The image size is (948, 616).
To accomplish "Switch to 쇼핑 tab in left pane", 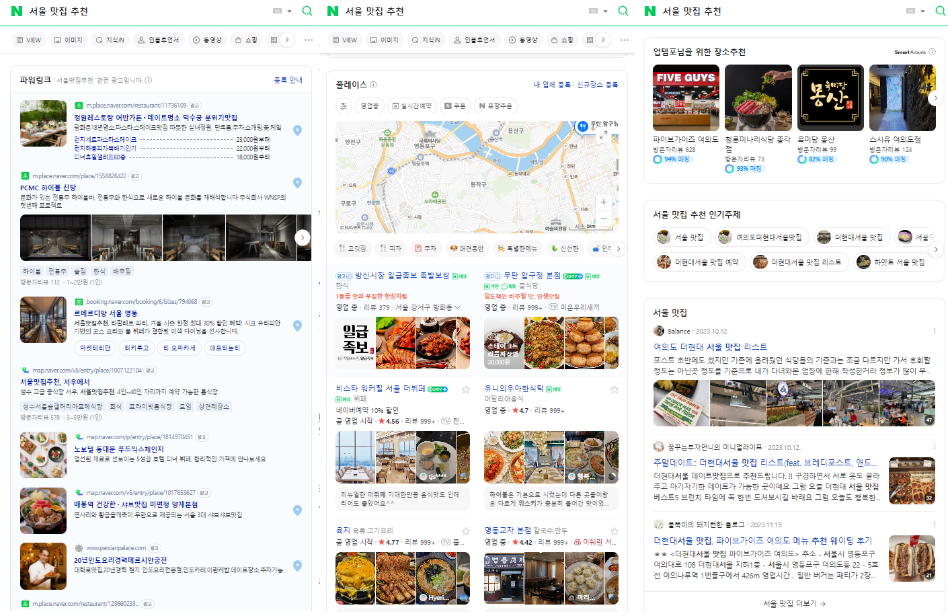I will tap(246, 40).
